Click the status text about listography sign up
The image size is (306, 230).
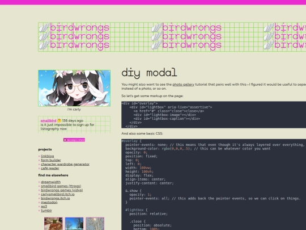pyautogui.click(x=67, y=127)
